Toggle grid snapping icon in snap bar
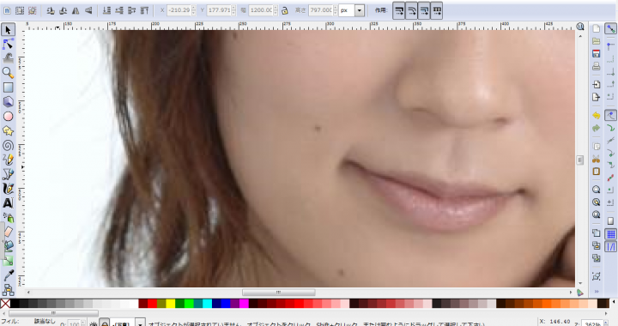Image resolution: width=618 pixels, height=326 pixels. click(610, 234)
